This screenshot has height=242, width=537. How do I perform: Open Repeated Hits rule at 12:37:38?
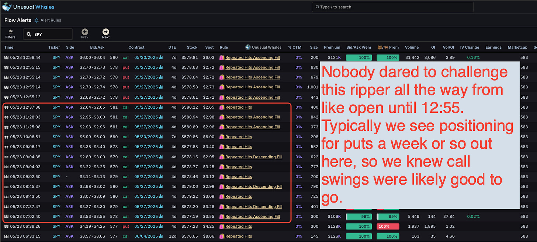[x=239, y=107]
